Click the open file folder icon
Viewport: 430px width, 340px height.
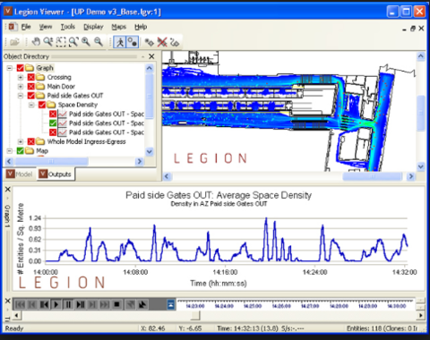tap(14, 42)
